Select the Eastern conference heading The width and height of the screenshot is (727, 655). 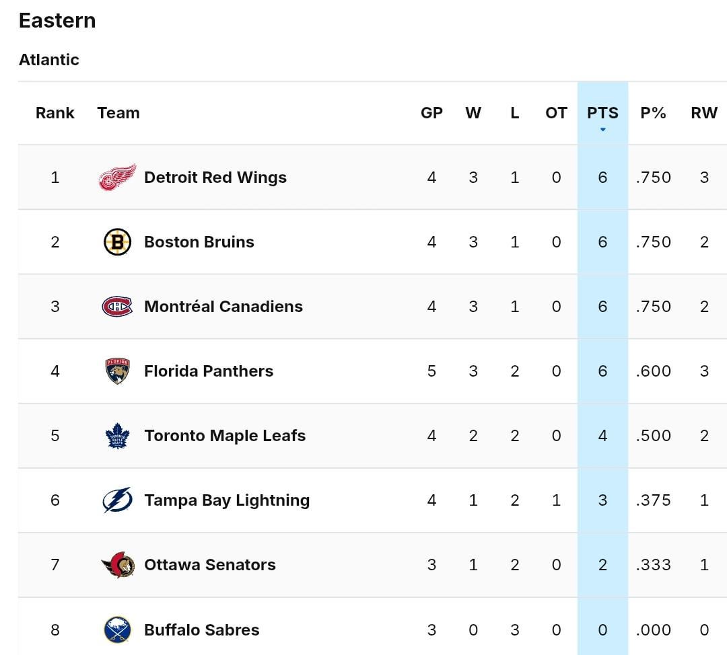57,20
